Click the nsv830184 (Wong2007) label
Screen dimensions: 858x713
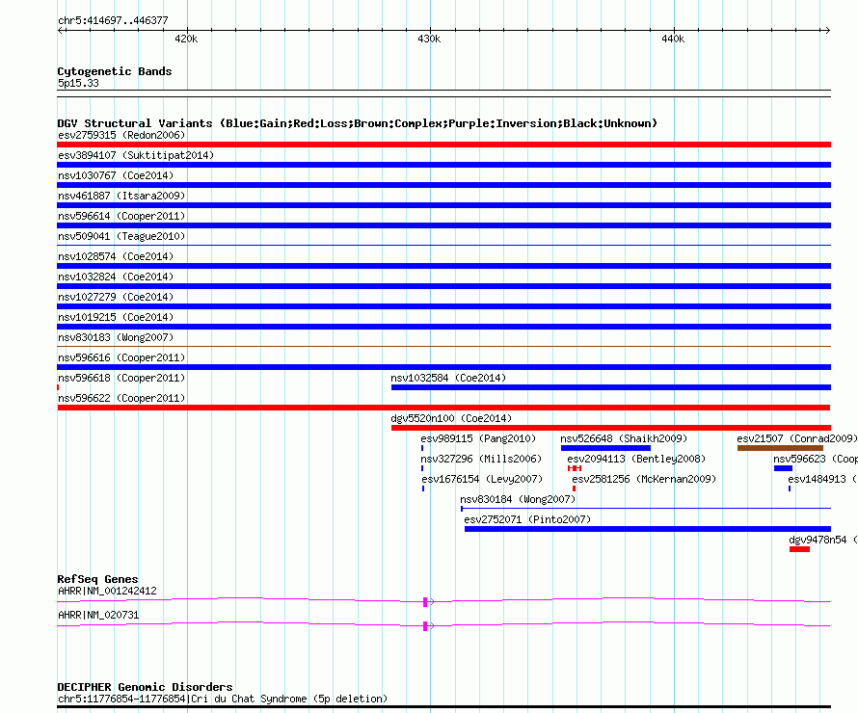coord(518,499)
